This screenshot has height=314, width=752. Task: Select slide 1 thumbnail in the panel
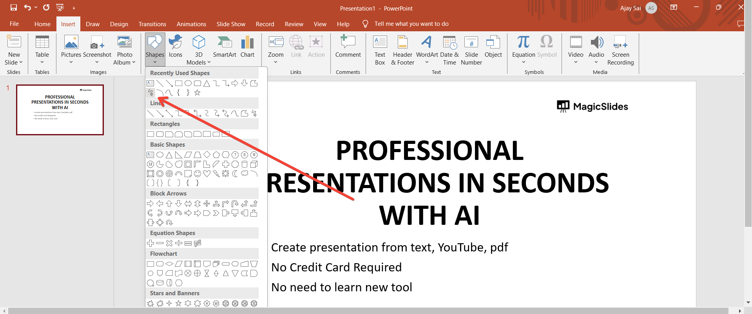click(60, 110)
